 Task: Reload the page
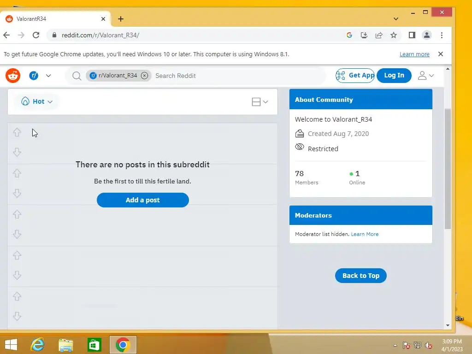click(36, 35)
